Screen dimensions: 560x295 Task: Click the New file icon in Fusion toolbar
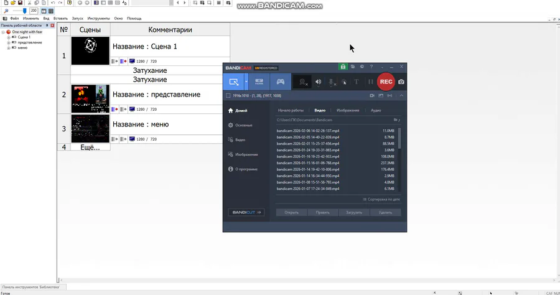click(6, 2)
